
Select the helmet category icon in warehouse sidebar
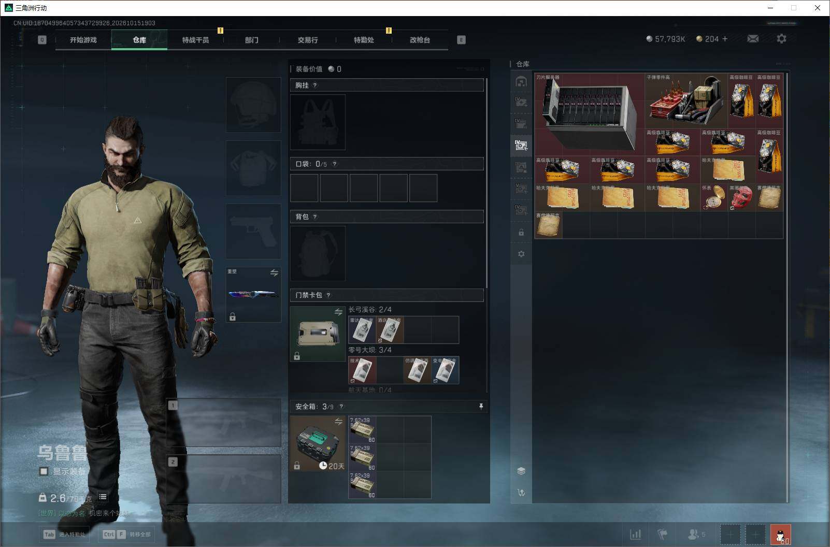click(x=521, y=81)
